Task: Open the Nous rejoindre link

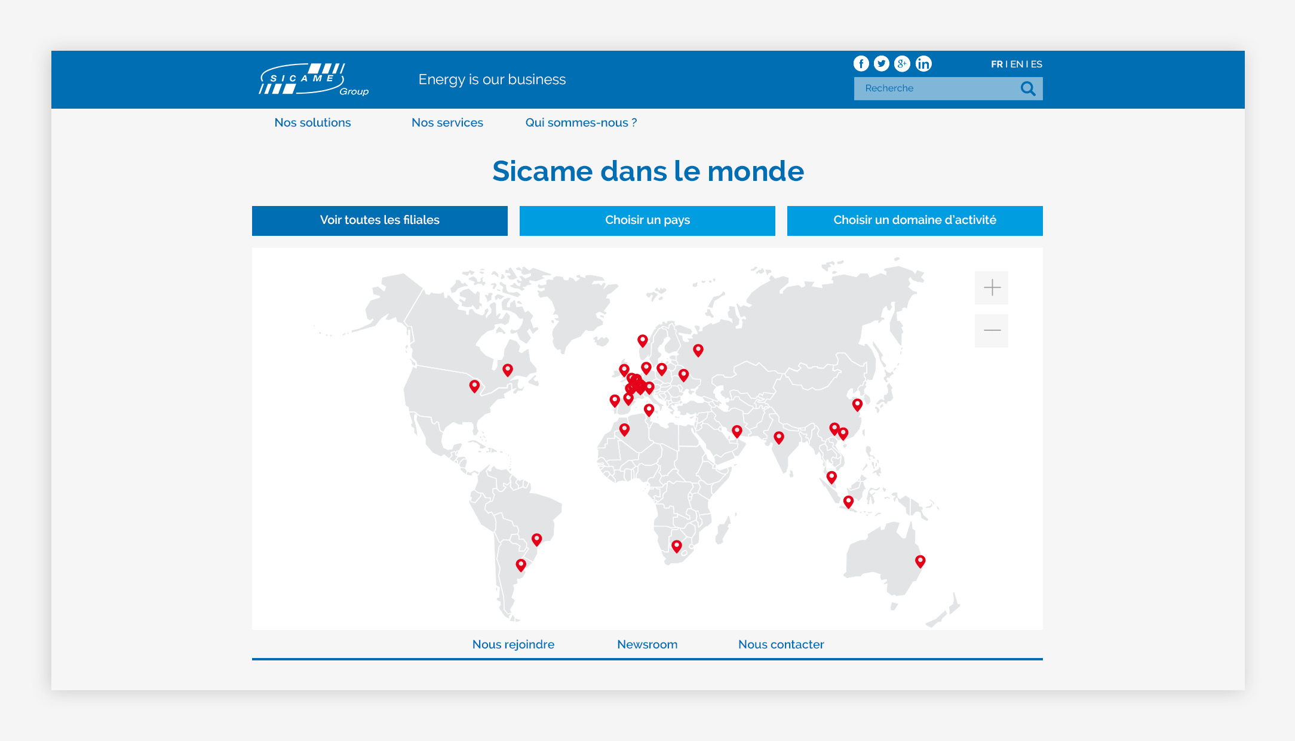Action: click(513, 644)
